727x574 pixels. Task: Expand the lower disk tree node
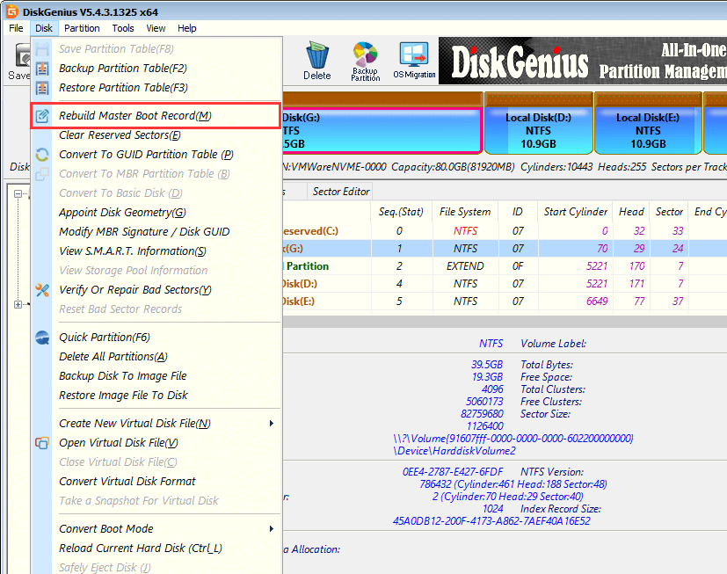click(18, 305)
